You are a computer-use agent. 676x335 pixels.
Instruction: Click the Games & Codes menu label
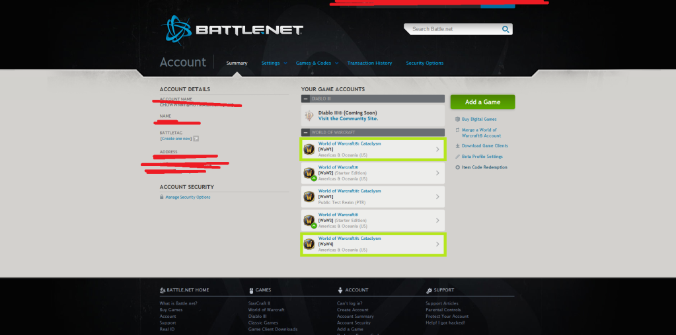[x=313, y=63]
